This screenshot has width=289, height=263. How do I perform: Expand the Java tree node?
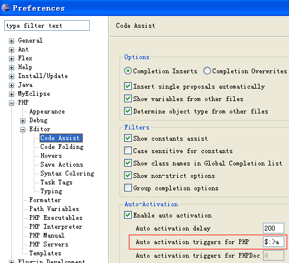[11, 85]
